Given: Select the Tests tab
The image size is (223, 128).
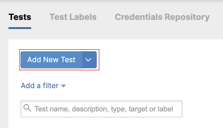Looking at the screenshot, I should tap(20, 17).
